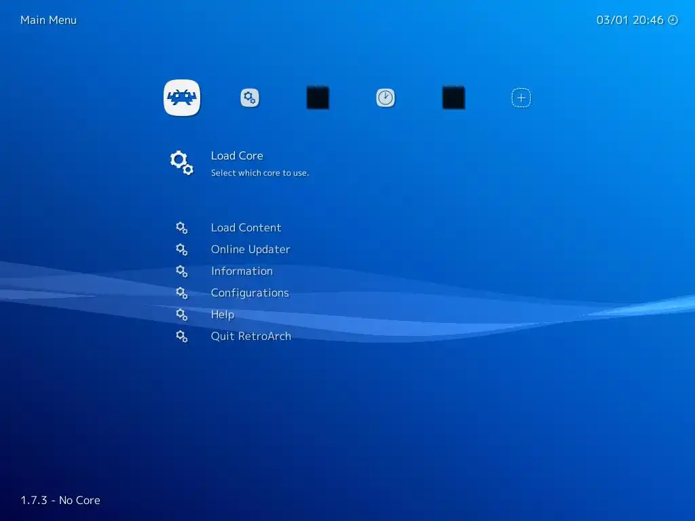Select the black square tab left of the clock icon
695x521 pixels.
click(318, 98)
